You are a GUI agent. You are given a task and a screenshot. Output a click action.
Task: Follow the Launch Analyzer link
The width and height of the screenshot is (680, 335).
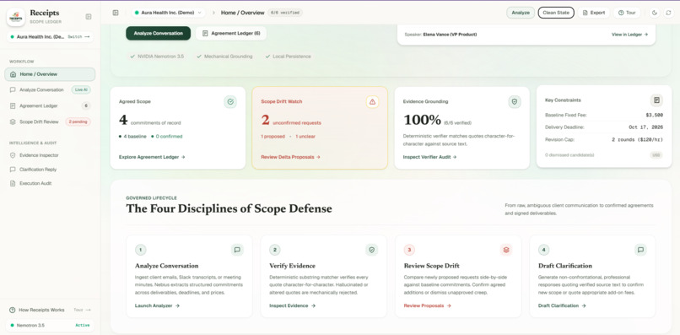[x=157, y=306]
